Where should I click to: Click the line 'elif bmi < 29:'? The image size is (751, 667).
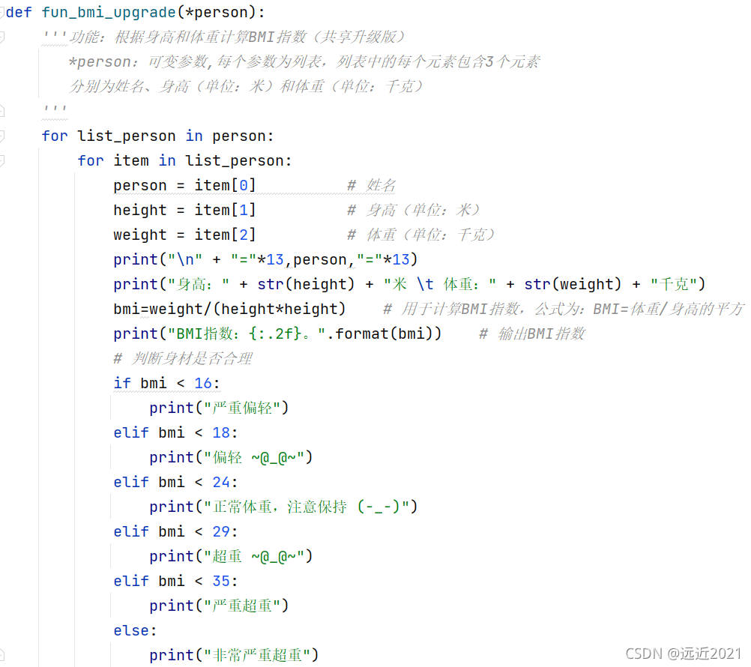click(175, 531)
